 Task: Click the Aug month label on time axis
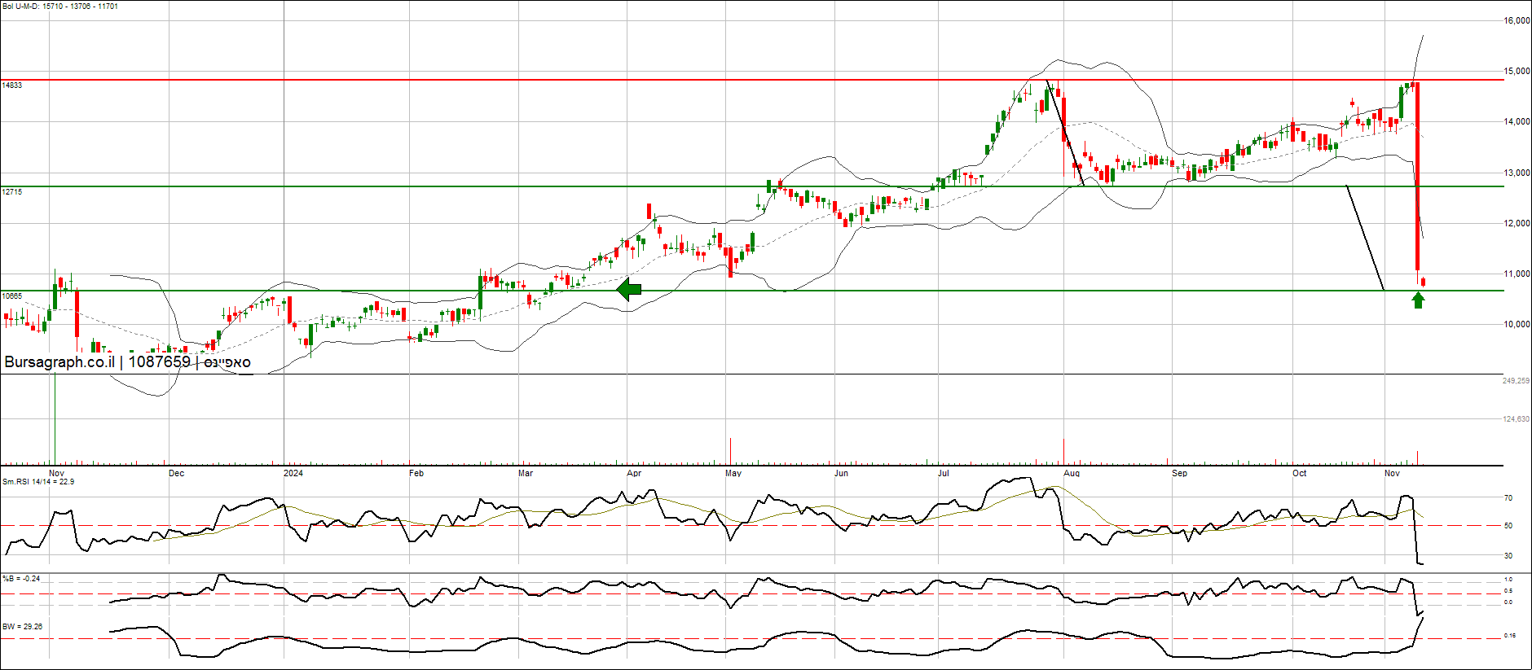click(1072, 473)
